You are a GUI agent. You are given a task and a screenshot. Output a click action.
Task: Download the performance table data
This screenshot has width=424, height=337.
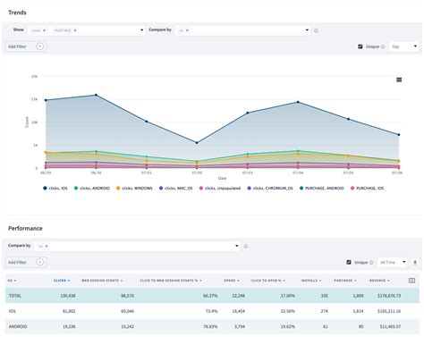pos(415,263)
